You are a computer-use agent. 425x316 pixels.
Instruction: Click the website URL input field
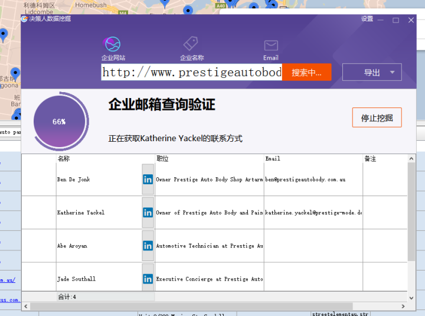pyautogui.click(x=192, y=72)
